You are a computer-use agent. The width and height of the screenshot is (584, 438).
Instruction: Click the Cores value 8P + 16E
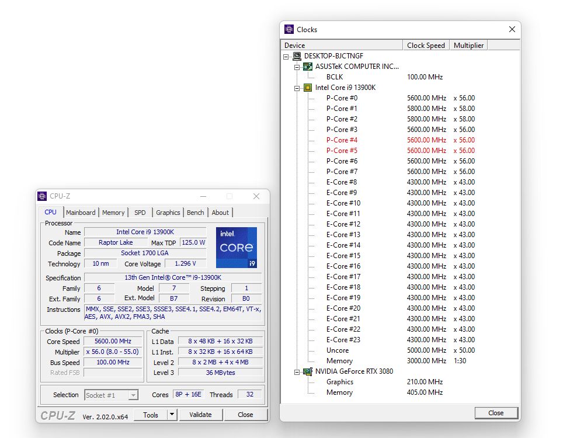click(x=188, y=394)
